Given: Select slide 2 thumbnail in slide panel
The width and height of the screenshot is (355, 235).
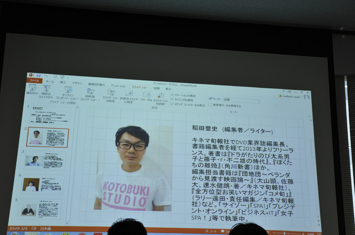Looking at the screenshot, I should point(48,138).
